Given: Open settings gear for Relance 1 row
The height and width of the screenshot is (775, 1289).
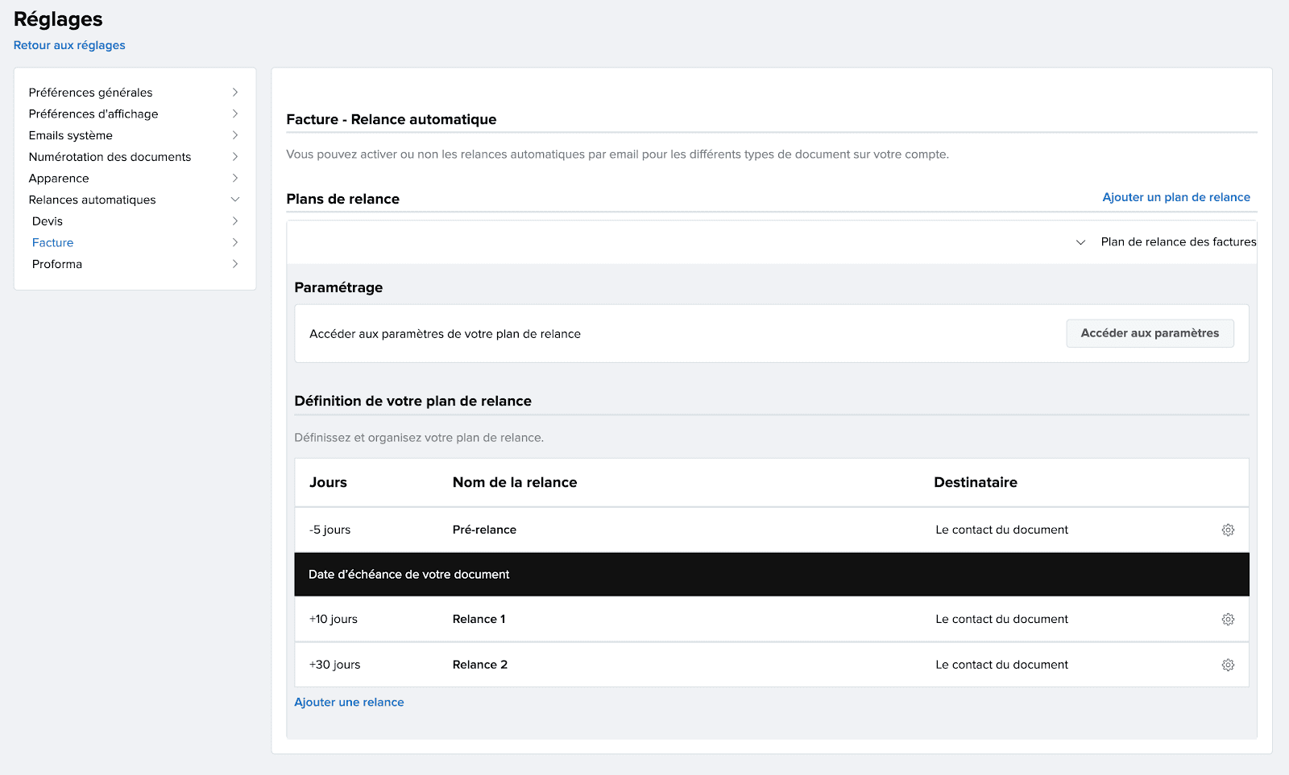Looking at the screenshot, I should pos(1228,619).
